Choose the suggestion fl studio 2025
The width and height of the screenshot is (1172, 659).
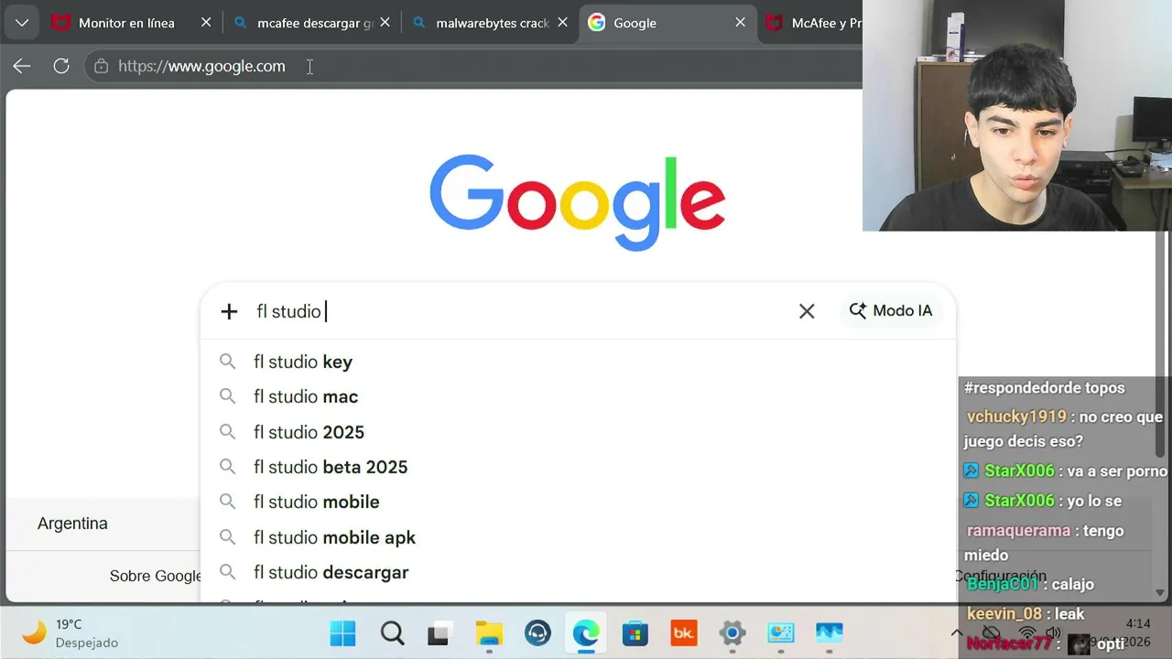(577, 432)
